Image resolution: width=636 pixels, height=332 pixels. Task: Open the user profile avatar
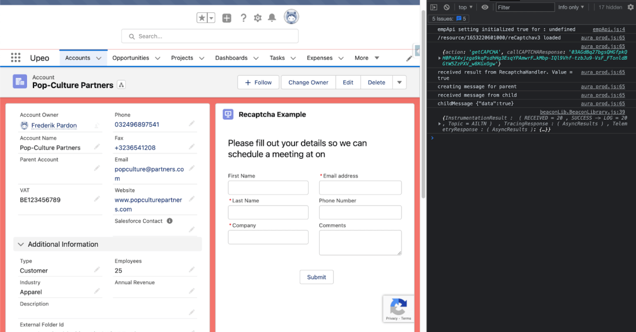click(x=291, y=16)
